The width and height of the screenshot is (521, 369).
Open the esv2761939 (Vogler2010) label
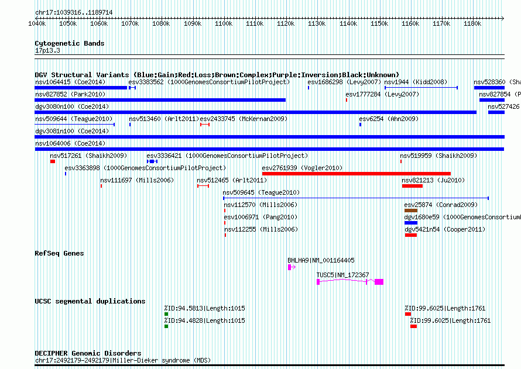point(302,168)
